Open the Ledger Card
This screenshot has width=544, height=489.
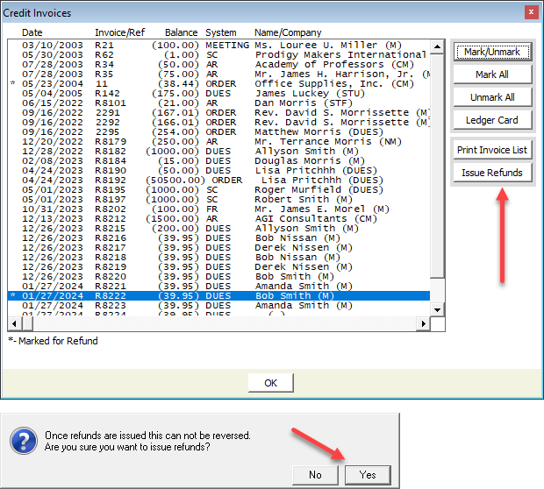(491, 120)
